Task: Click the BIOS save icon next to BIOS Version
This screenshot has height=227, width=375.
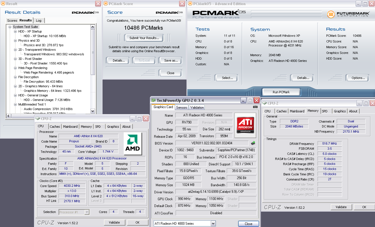Action: (253, 143)
